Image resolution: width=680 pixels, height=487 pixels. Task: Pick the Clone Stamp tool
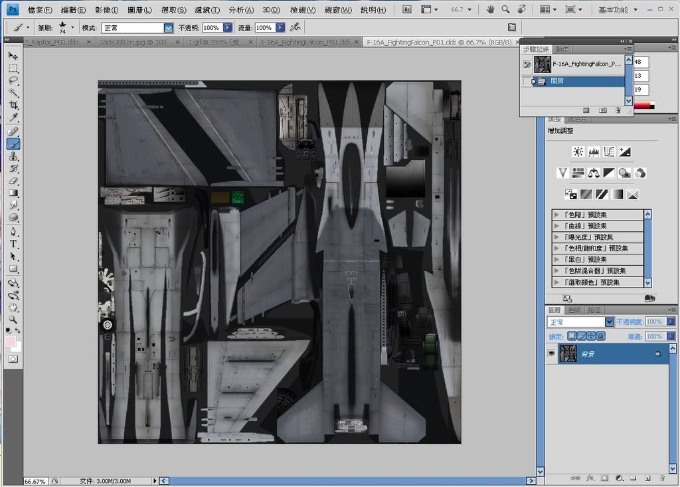[13, 156]
